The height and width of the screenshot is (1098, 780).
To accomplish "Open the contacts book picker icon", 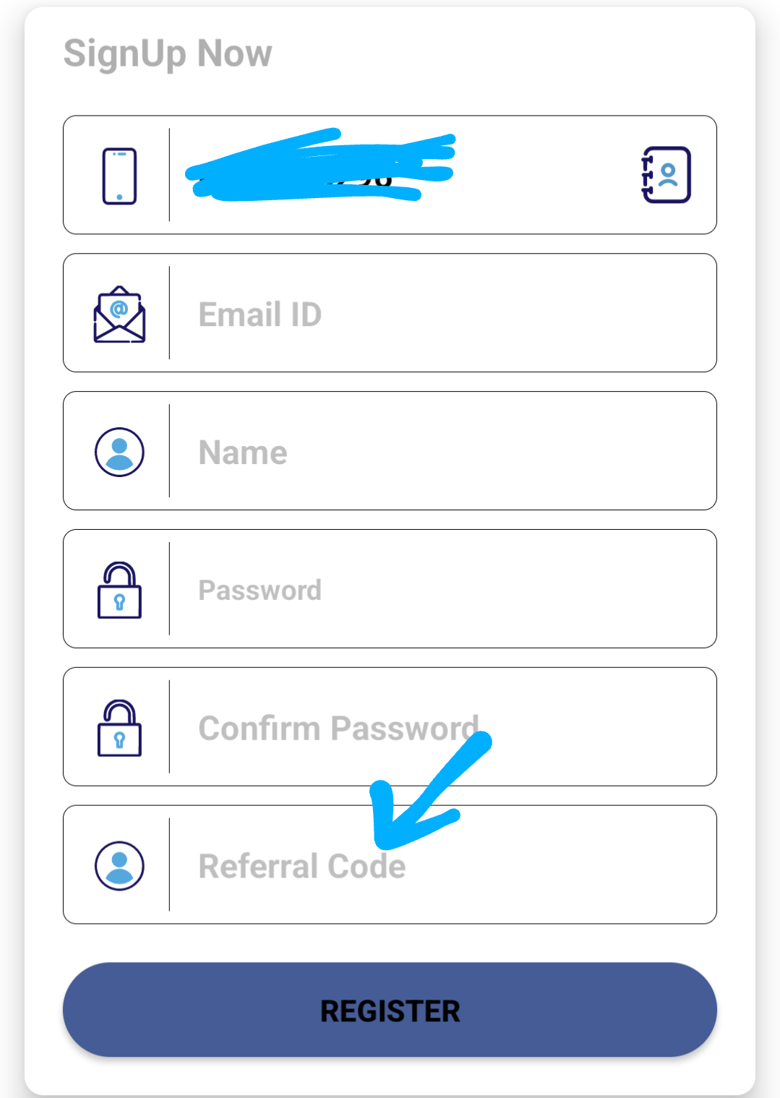I will pos(667,175).
